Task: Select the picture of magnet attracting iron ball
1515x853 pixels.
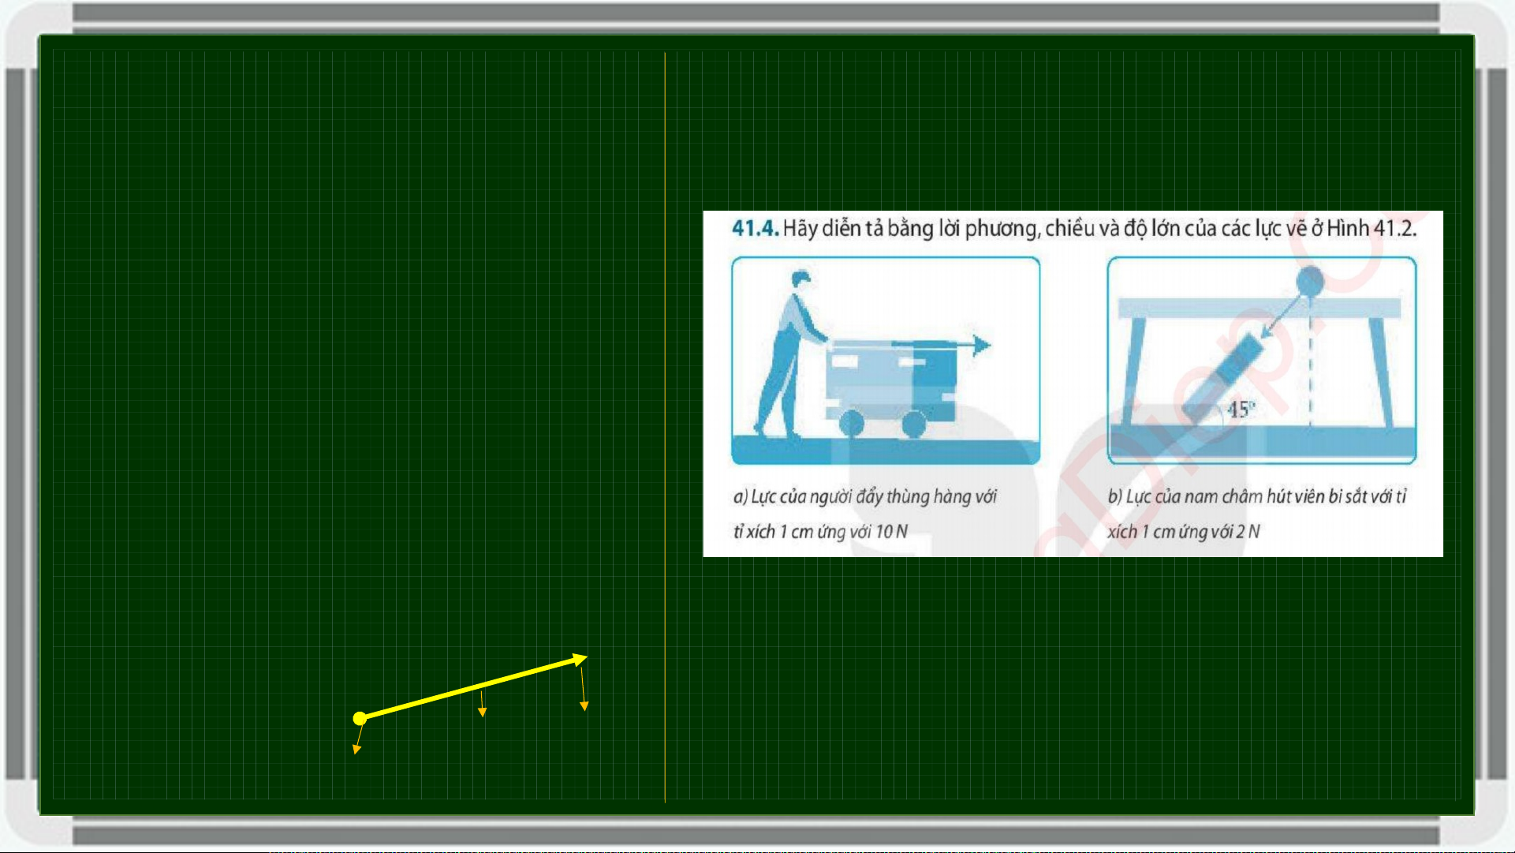Action: coord(1261,361)
